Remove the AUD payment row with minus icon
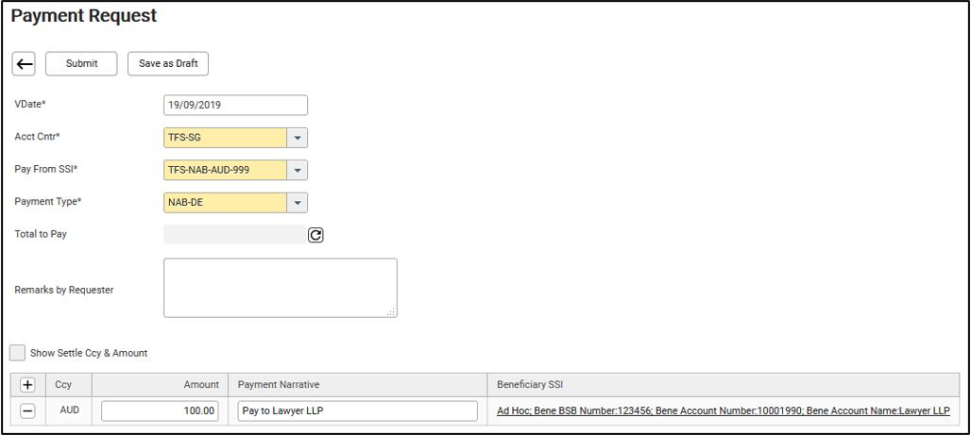The width and height of the screenshot is (971, 435). click(x=27, y=410)
